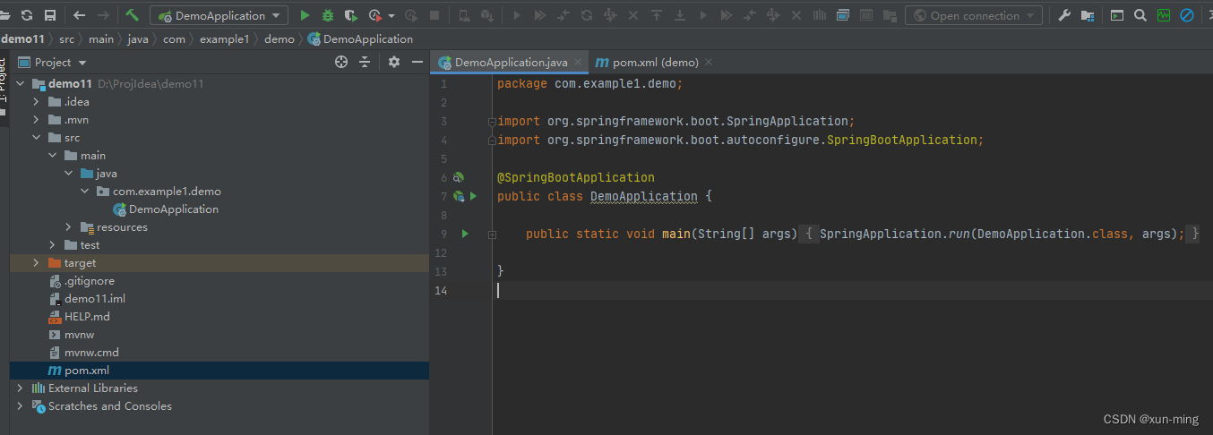Expand the target folder
Screen dimensions: 1213x435
tap(37, 263)
